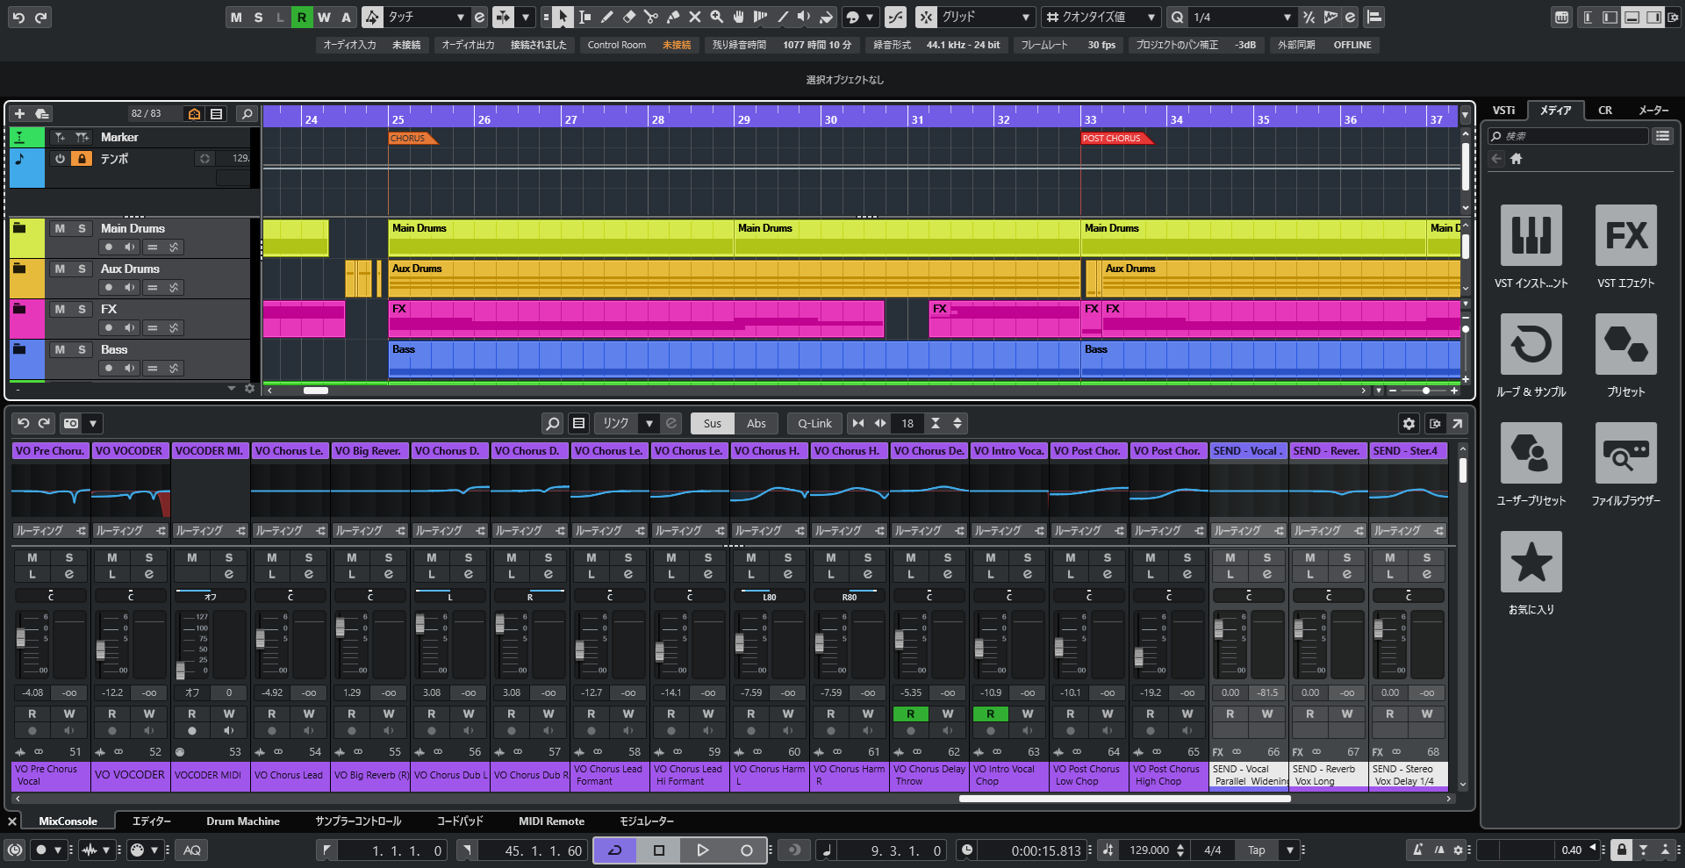Start playback with transport Play button

tap(702, 850)
